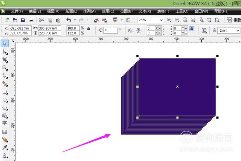The height and width of the screenshot is (161, 241).
Task: Click the Redo arrow icon
Action: tap(81, 20)
